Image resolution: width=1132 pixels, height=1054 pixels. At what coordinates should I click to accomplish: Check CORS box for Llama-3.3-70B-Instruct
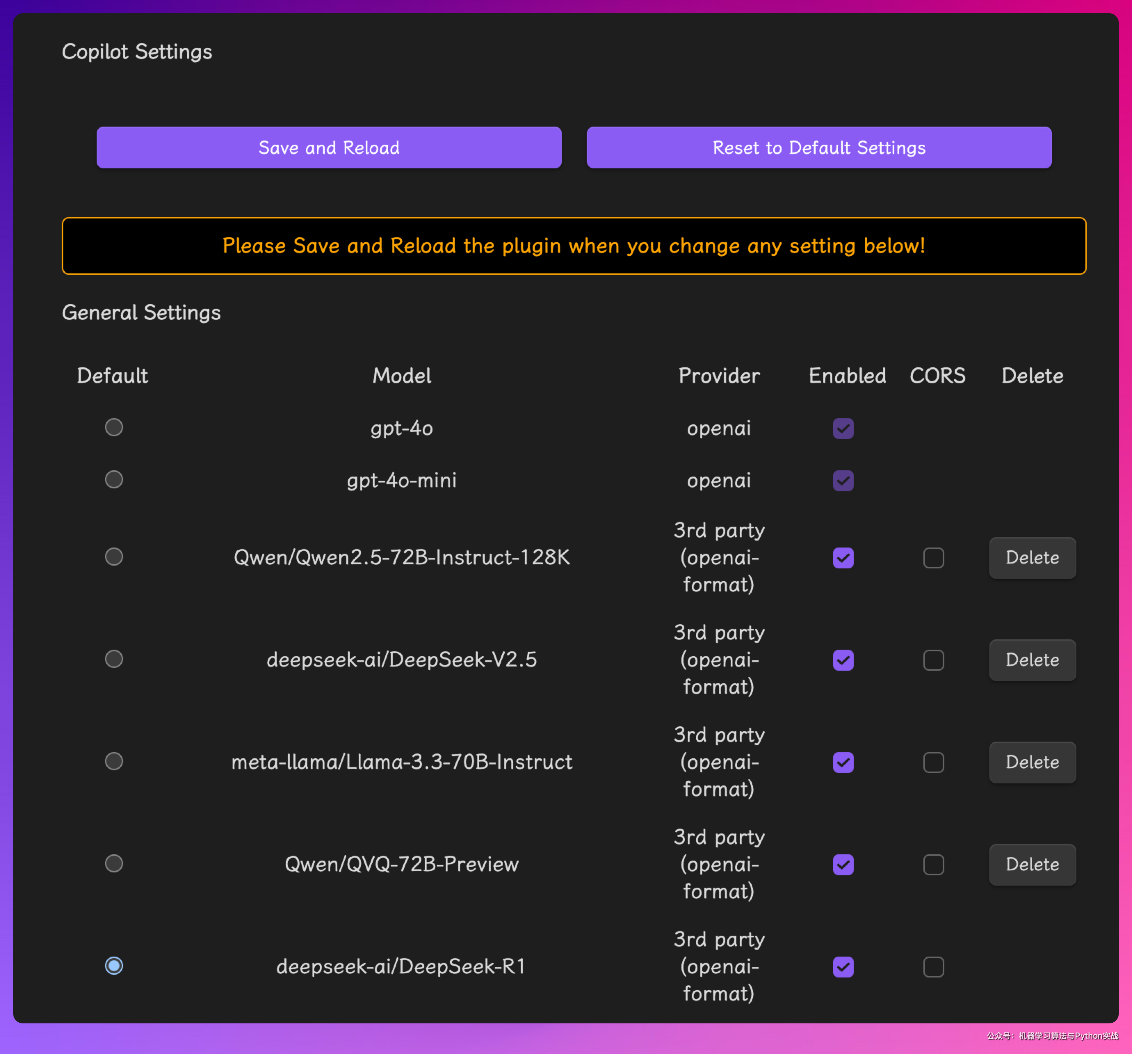coord(933,762)
